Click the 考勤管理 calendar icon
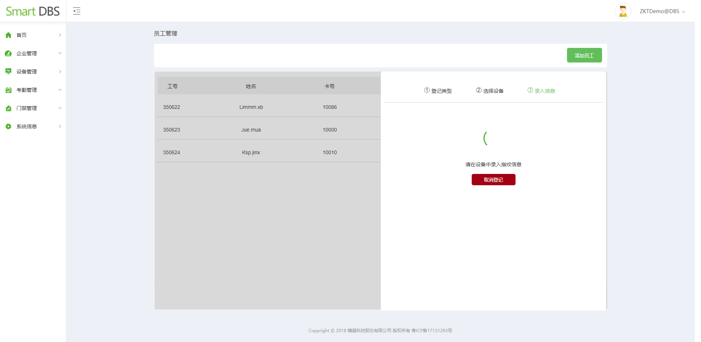 [x=8, y=90]
